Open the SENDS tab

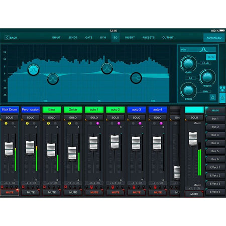[73, 38]
